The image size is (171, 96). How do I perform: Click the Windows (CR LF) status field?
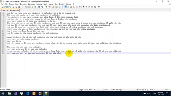[x=142, y=90]
